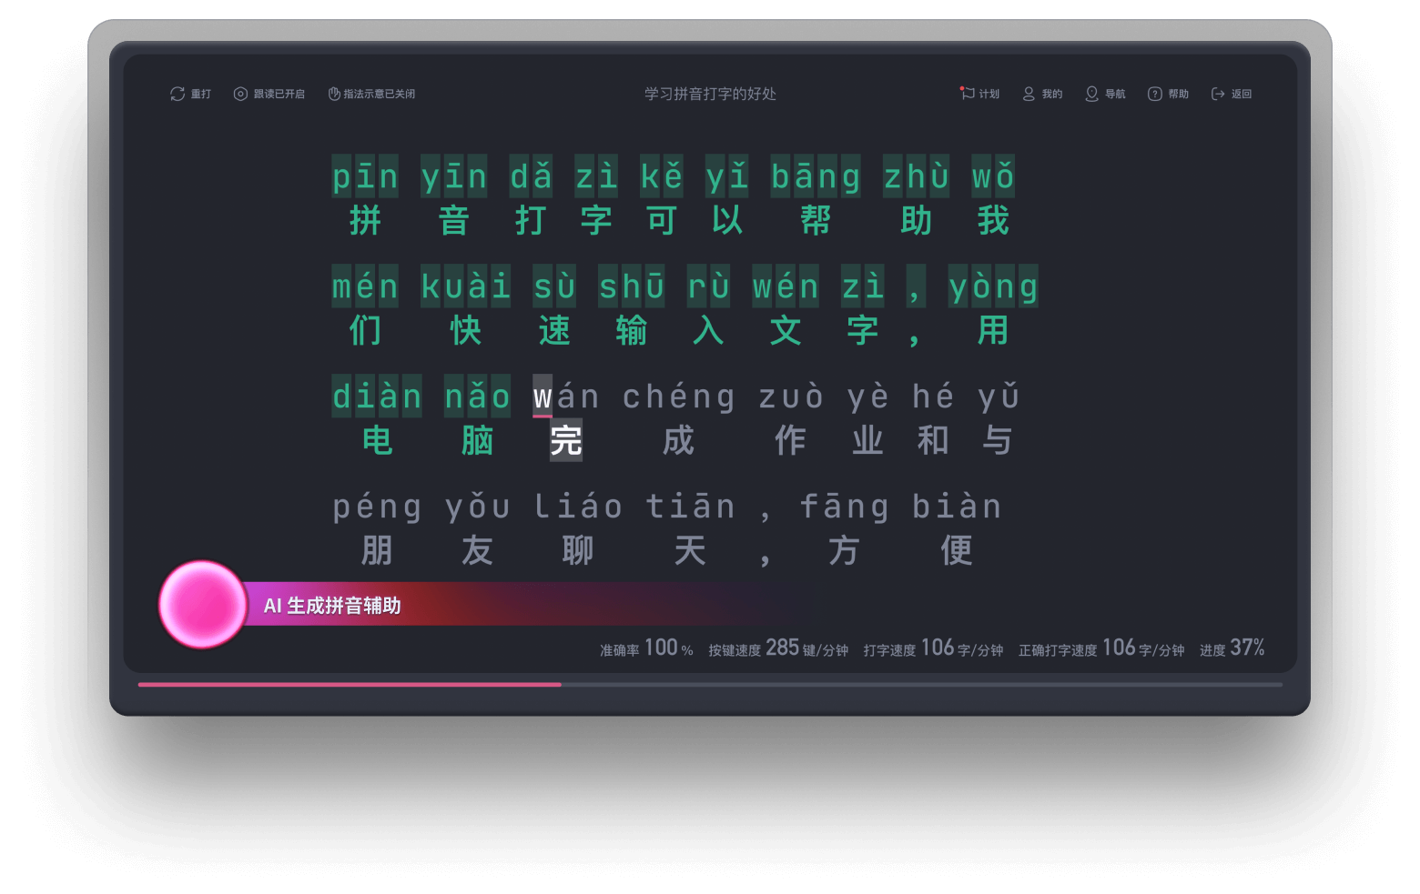Click the AI 生成拼音辅助 banner
Viewport: 1420px width, 894px height.
(x=332, y=606)
